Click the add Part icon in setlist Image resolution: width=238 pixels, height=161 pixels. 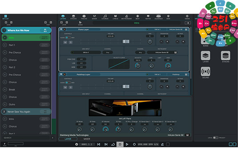(x=45, y=22)
